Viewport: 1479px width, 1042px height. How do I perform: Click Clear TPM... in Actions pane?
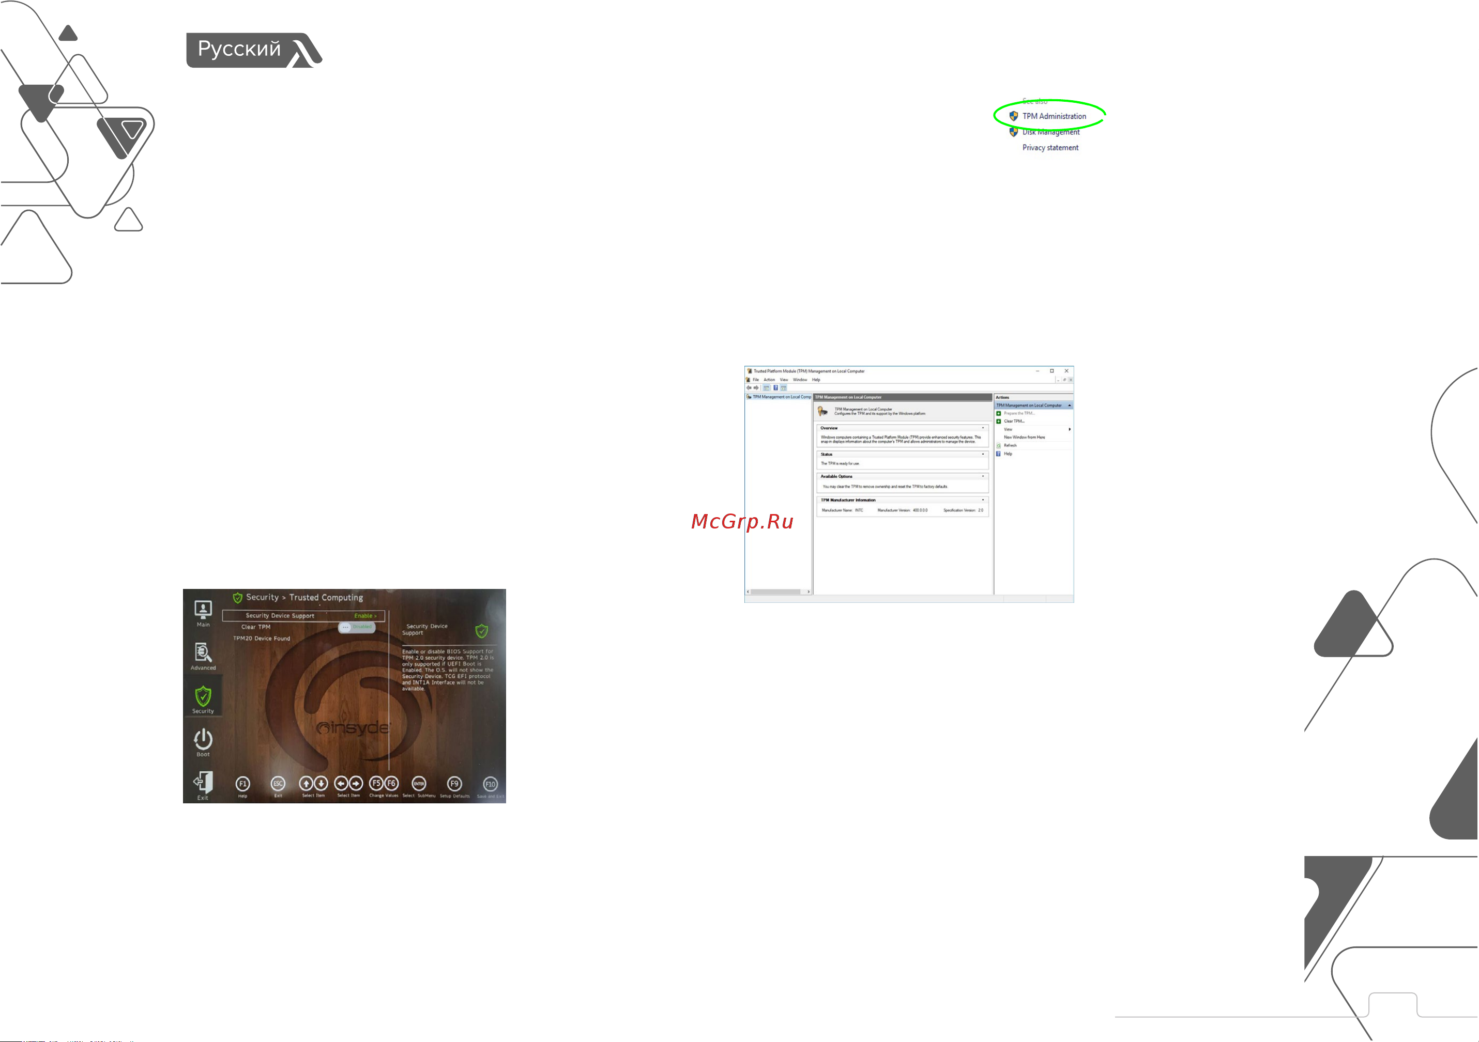pyautogui.click(x=1014, y=421)
